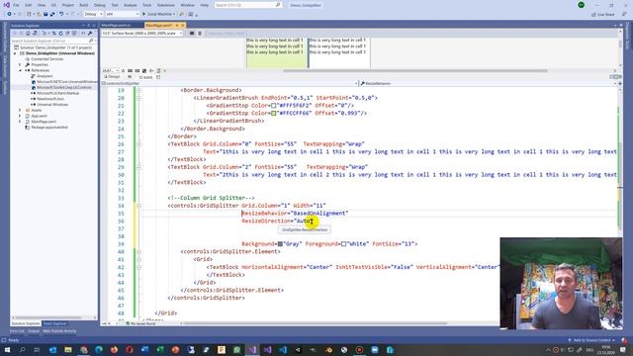633x356 pixels.
Task: Open the View menu
Action: pos(42,5)
